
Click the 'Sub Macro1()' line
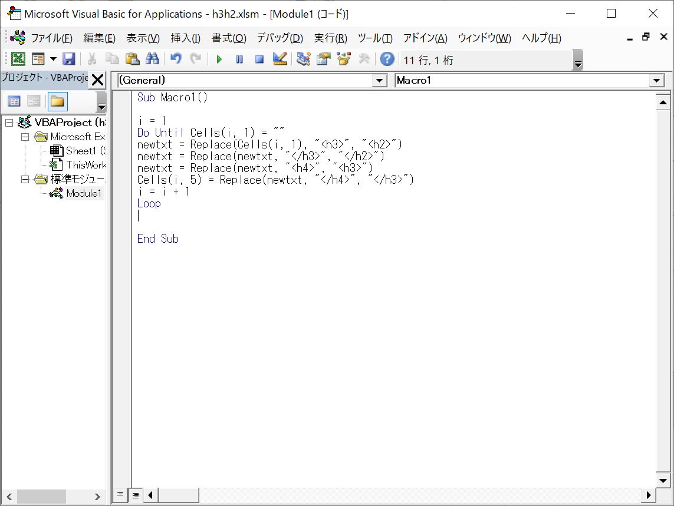172,98
